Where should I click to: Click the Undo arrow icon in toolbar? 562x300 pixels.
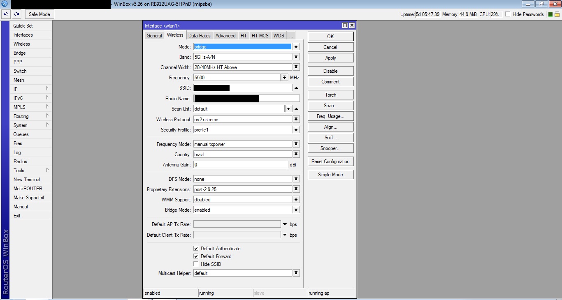pos(6,14)
